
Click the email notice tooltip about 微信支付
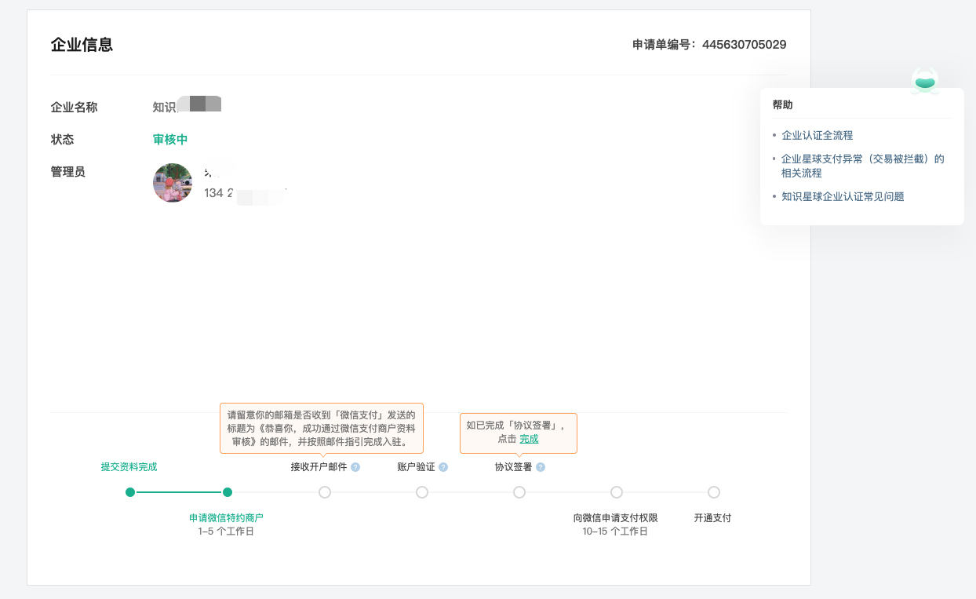[x=322, y=428]
